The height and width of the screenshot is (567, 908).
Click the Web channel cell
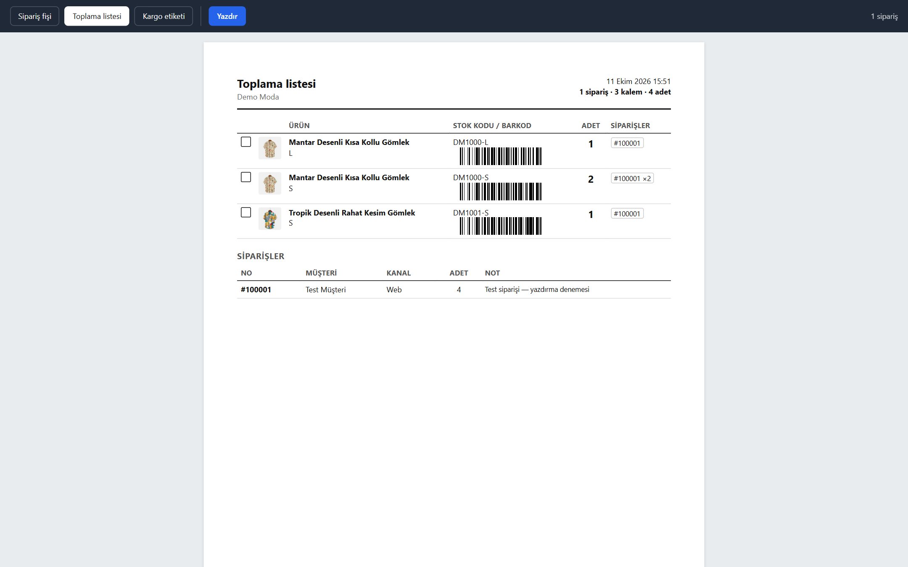394,290
